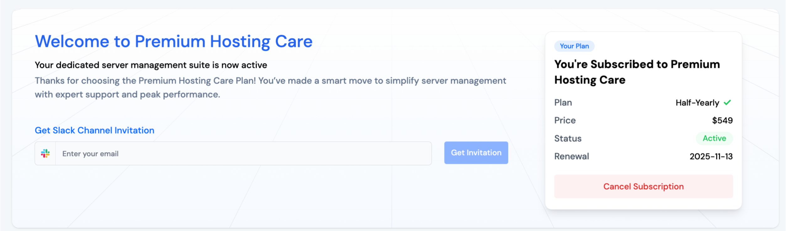
Task: Click the $549 price value
Action: pos(722,121)
